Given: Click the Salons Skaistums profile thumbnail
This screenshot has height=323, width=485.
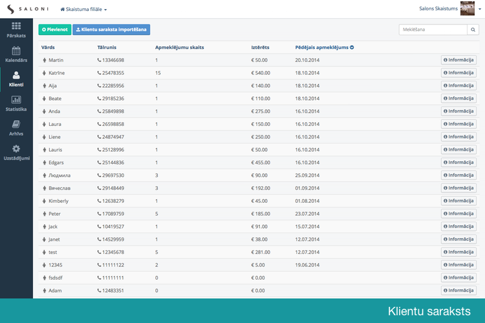Looking at the screenshot, I should tap(468, 8).
